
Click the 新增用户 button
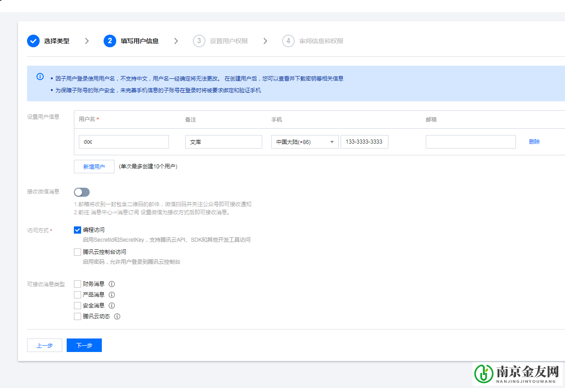pyautogui.click(x=94, y=166)
